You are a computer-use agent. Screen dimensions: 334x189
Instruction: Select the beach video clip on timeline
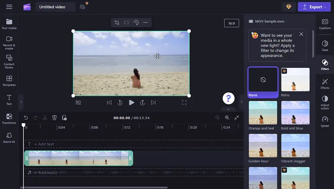pos(78,158)
